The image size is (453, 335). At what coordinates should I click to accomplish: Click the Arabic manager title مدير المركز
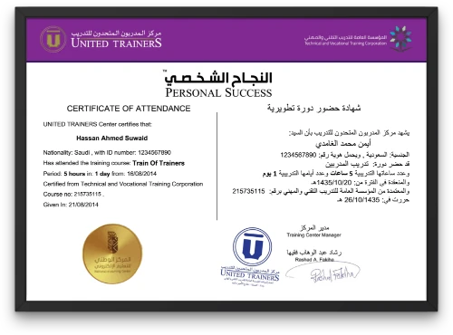point(314,228)
